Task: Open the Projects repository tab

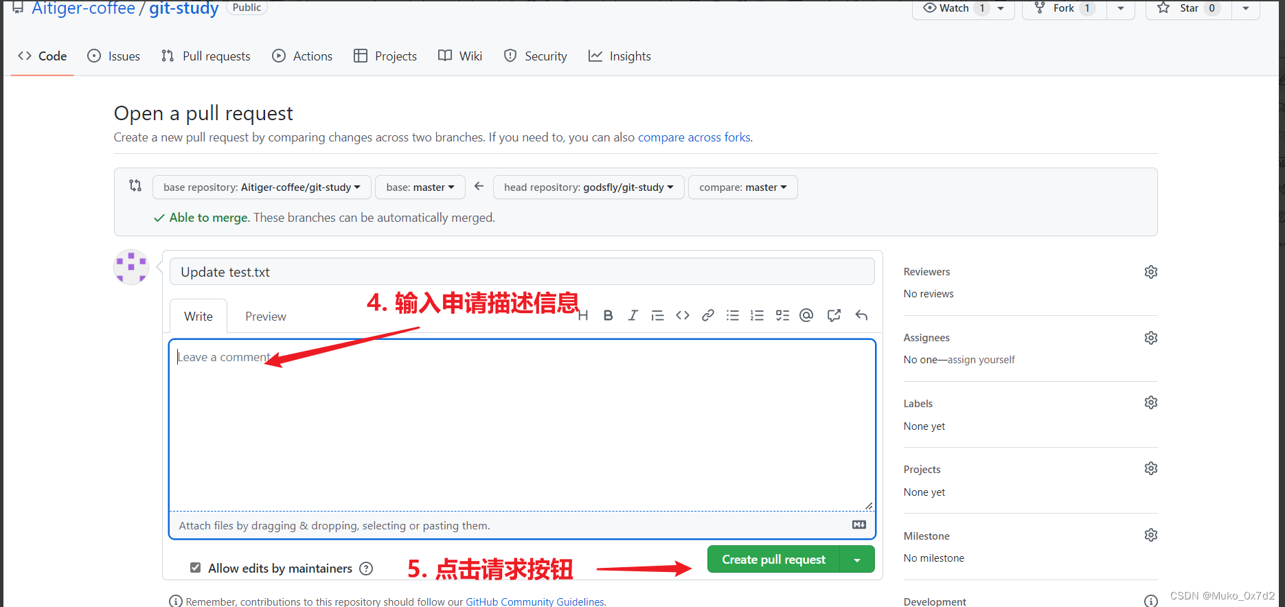Action: (385, 56)
